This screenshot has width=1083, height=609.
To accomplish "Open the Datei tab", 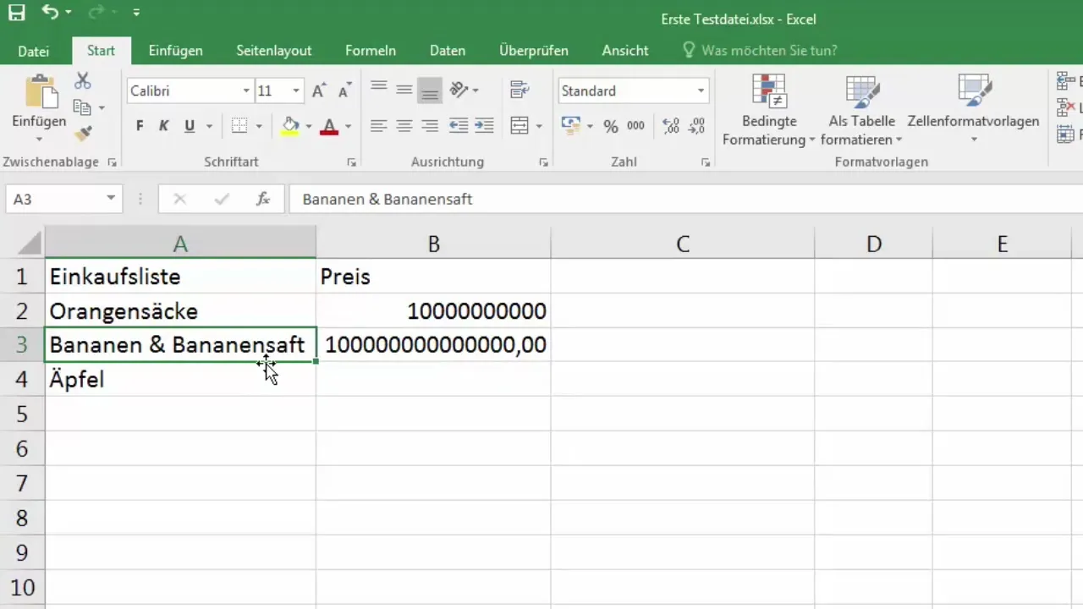I will pyautogui.click(x=34, y=51).
